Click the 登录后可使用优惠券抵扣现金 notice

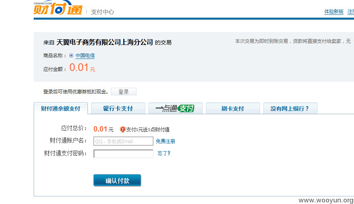point(75,92)
